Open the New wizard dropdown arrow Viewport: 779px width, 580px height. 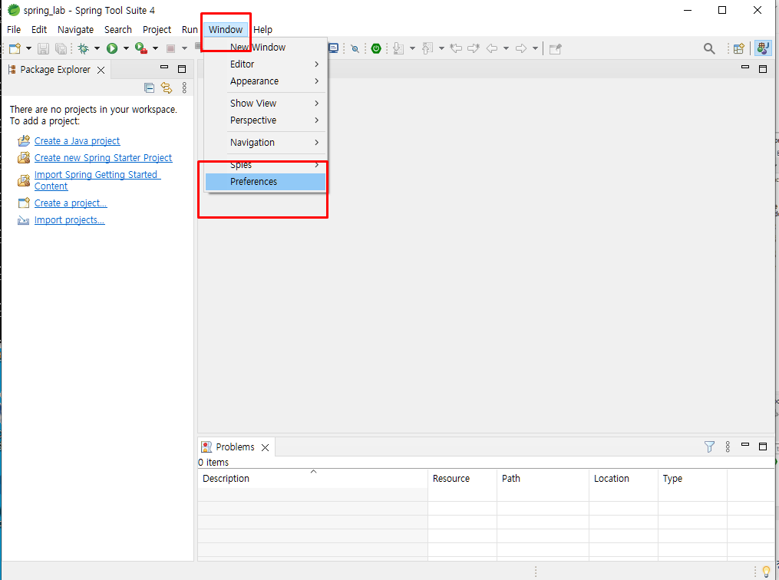[x=28, y=48]
